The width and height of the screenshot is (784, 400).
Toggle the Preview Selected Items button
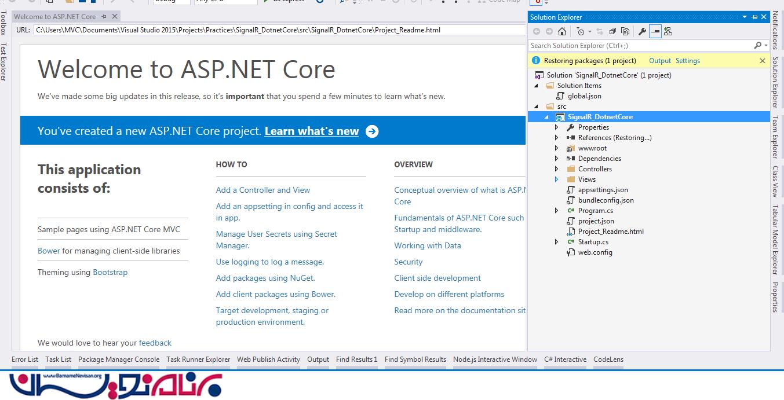[655, 31]
